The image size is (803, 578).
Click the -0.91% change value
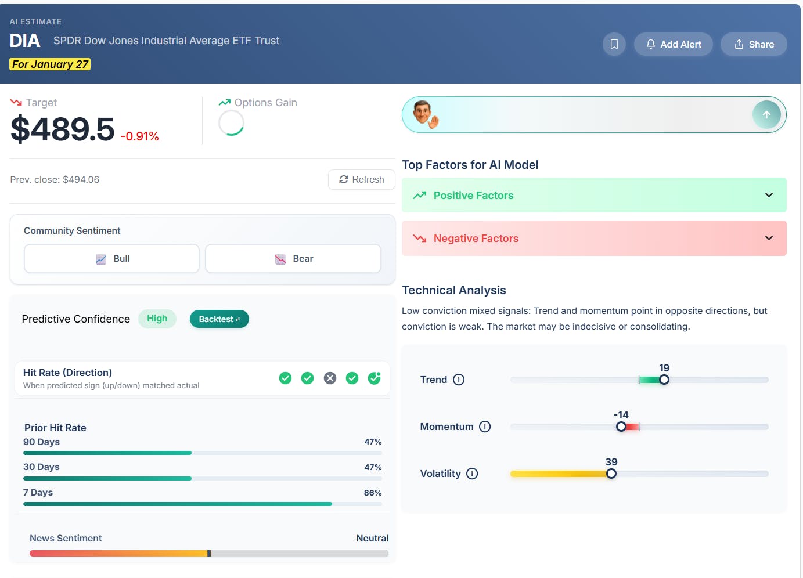tap(140, 136)
